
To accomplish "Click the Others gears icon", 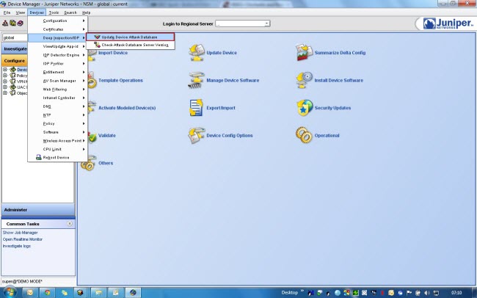I will click(x=89, y=163).
